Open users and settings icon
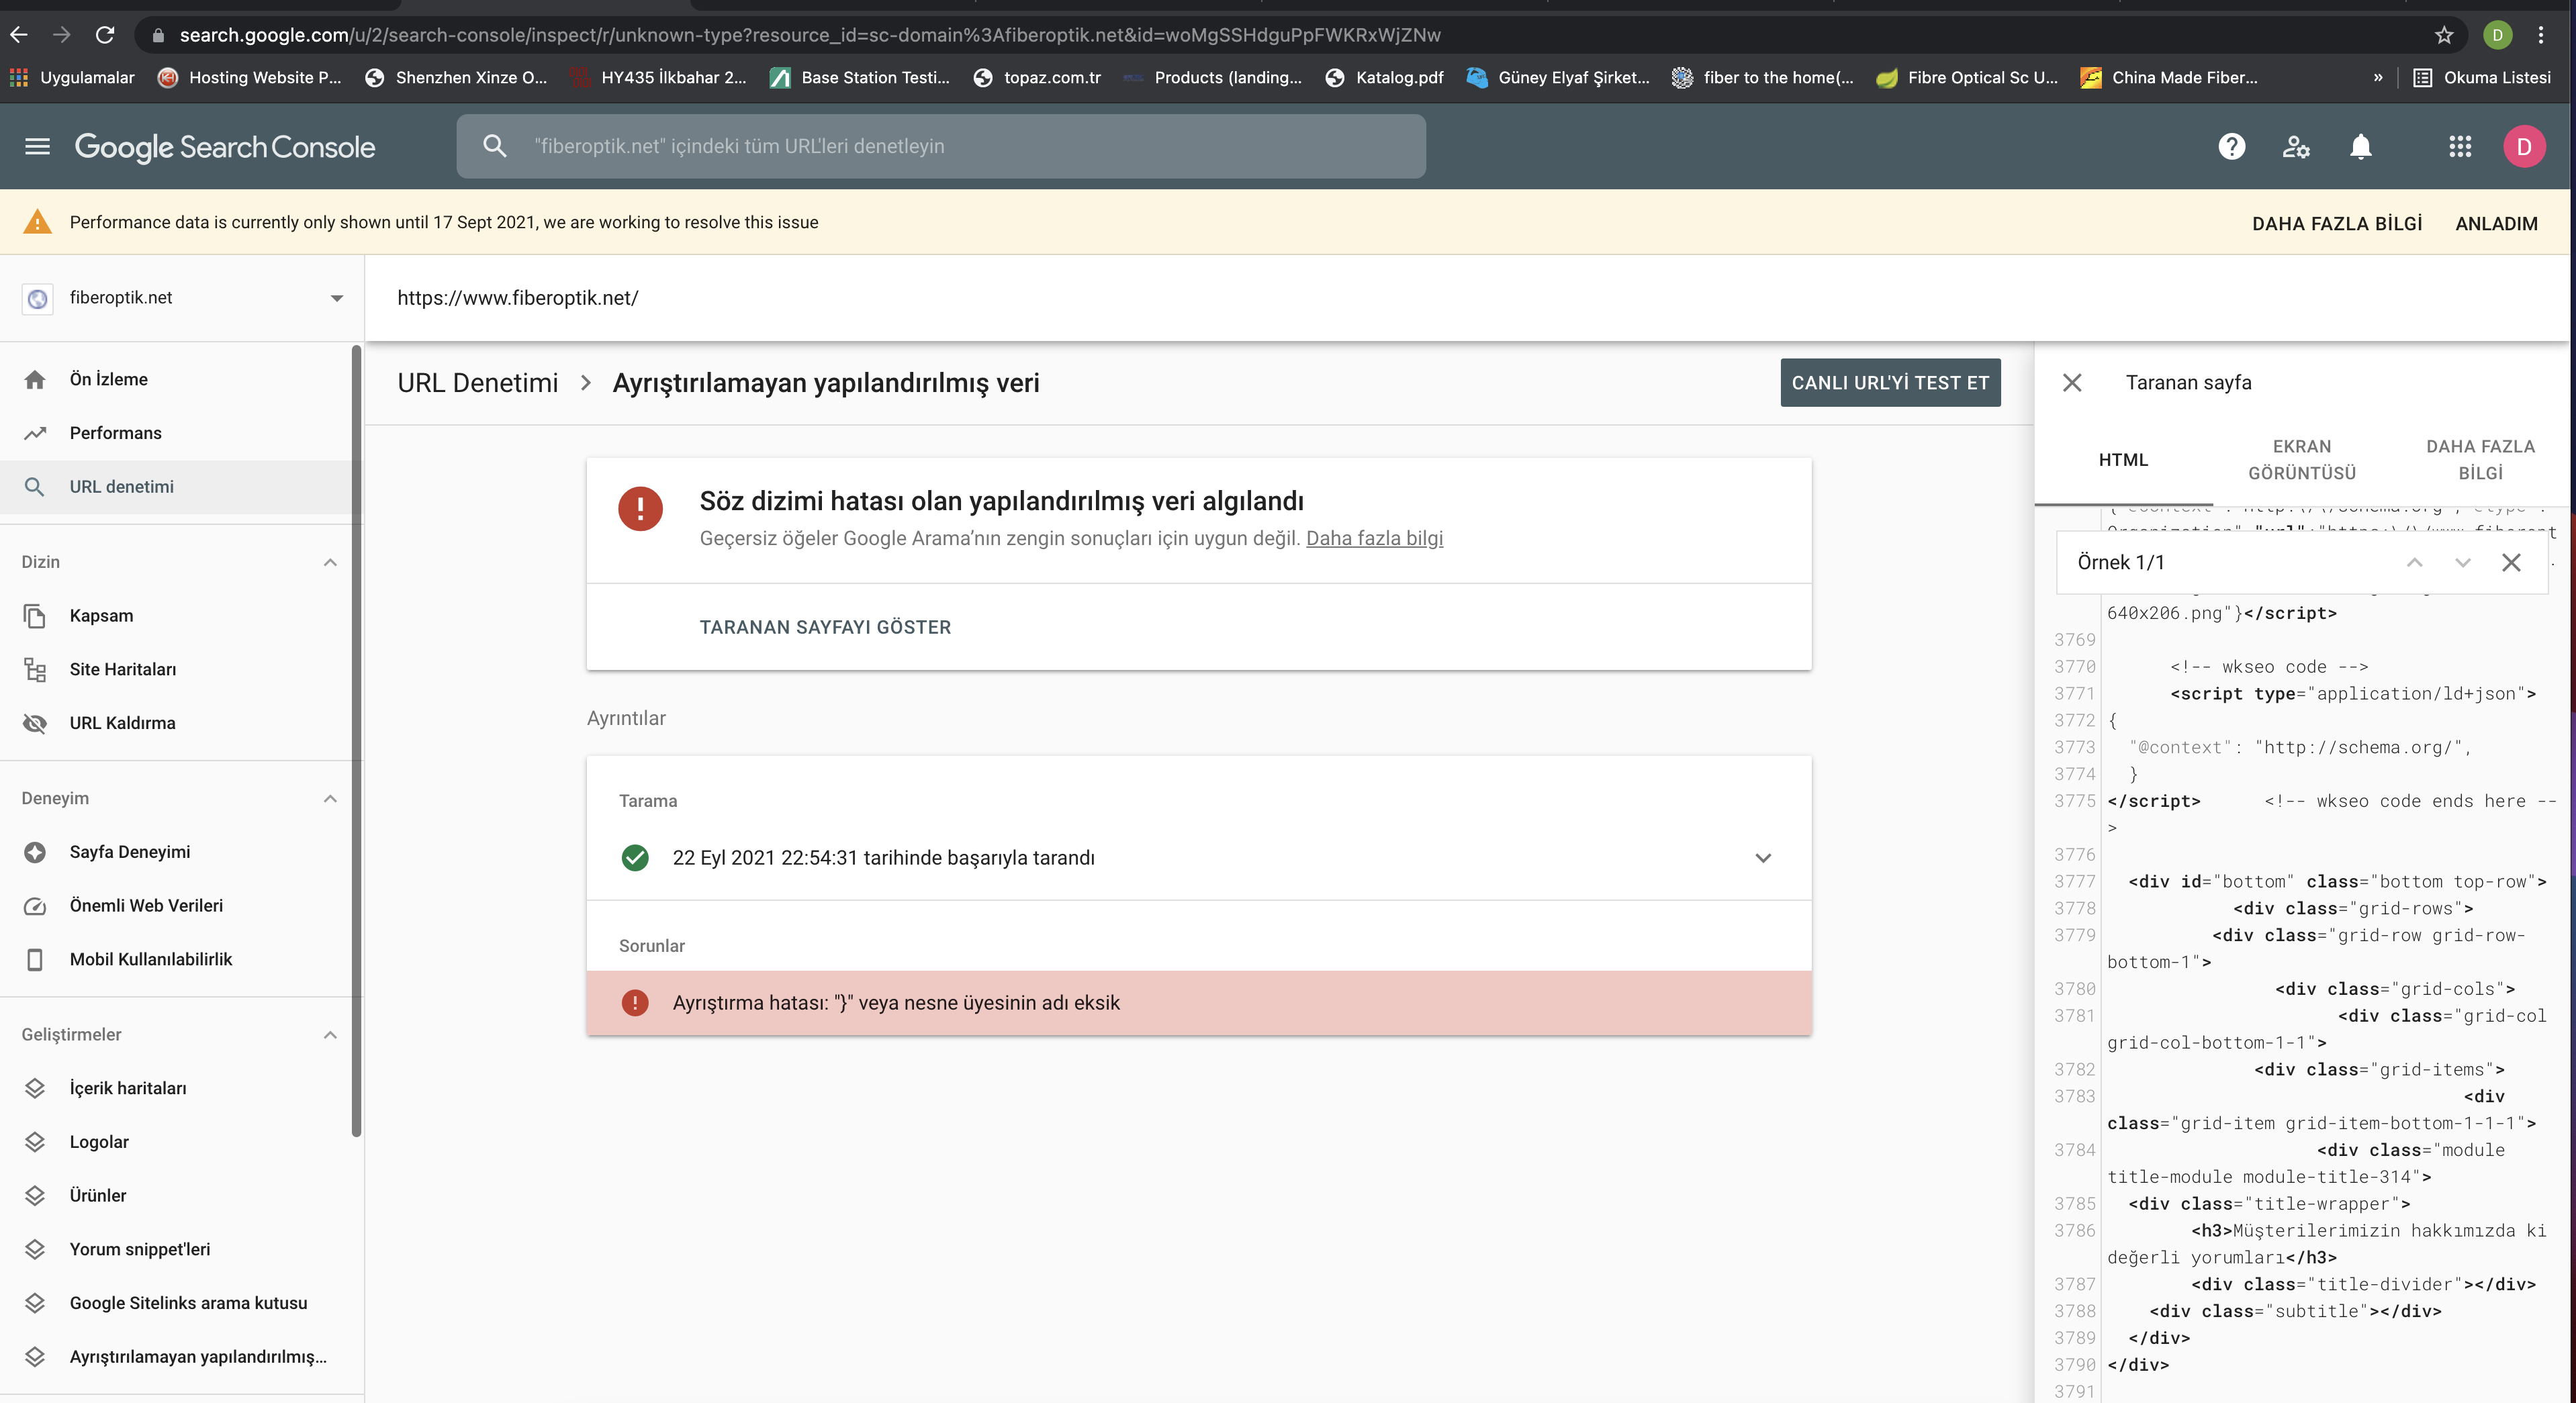This screenshot has width=2576, height=1403. (x=2296, y=147)
